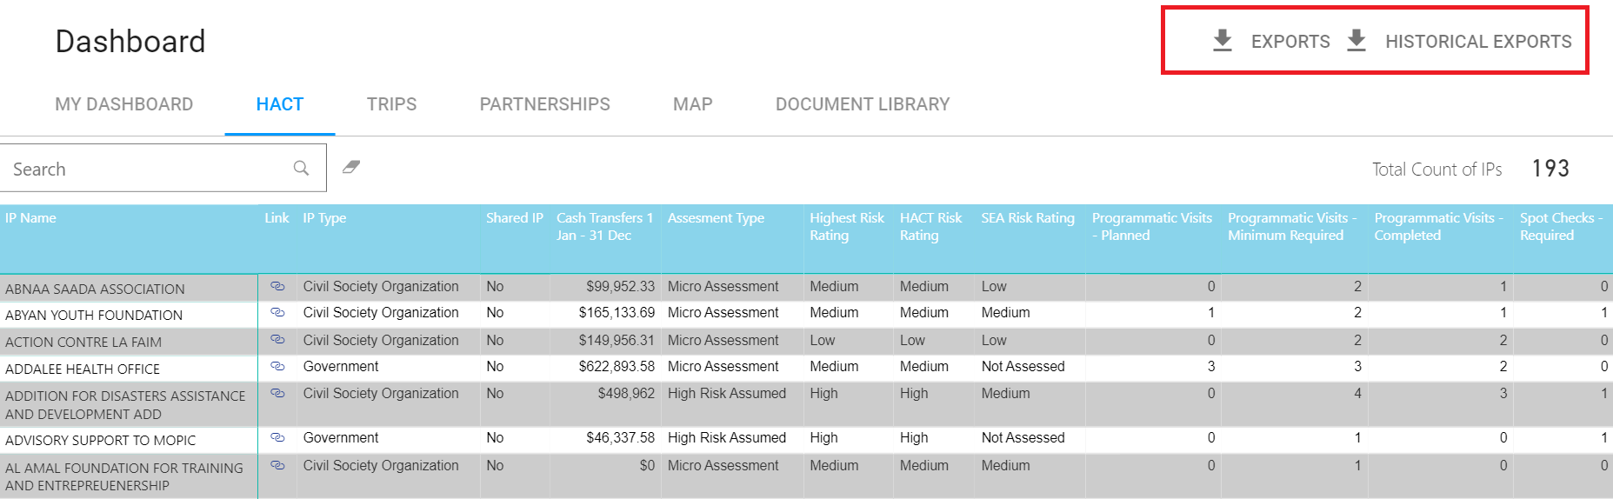This screenshot has height=499, width=1613.
Task: Click Programmatic Visits - Completed header
Action: (1439, 227)
